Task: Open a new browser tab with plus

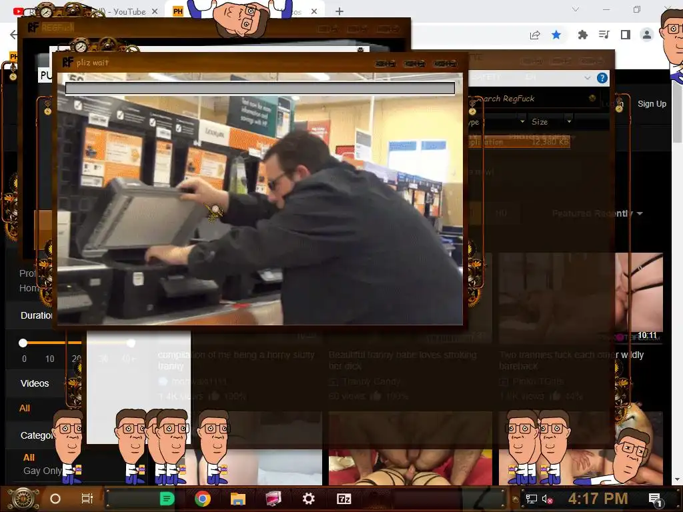Action: pyautogui.click(x=339, y=12)
